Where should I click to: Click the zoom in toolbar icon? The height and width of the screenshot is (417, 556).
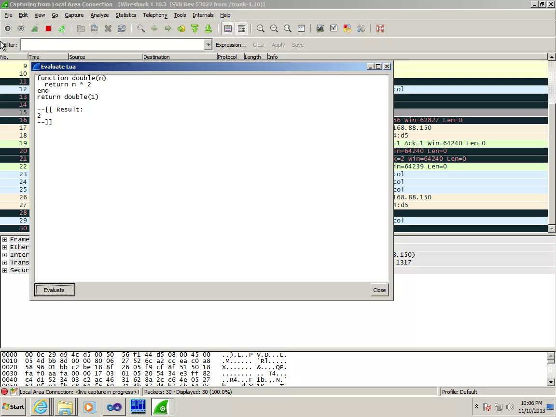click(261, 29)
